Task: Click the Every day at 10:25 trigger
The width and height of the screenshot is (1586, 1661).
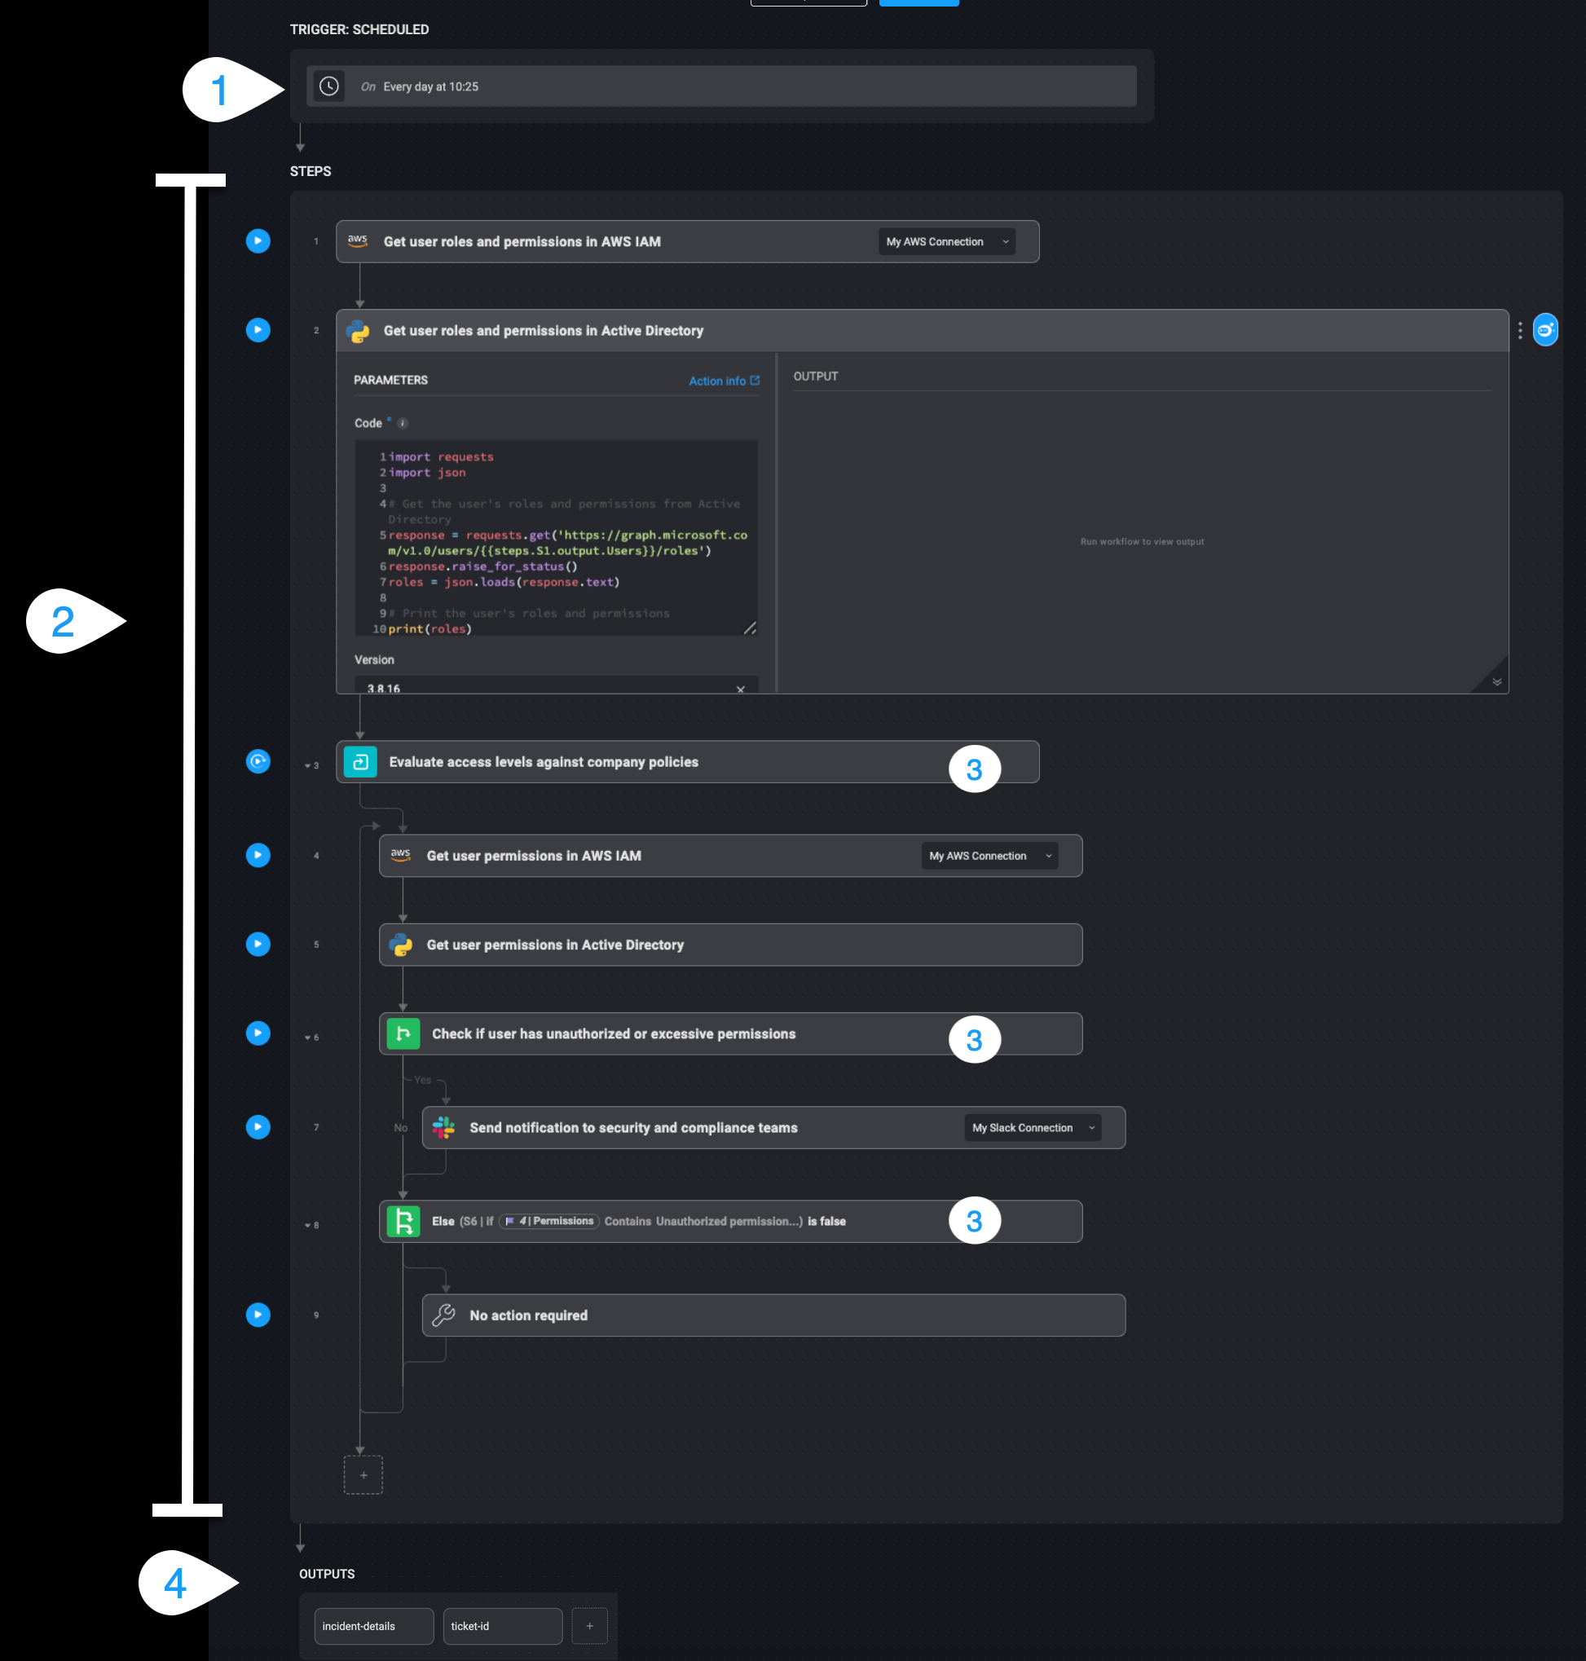Action: point(721,86)
